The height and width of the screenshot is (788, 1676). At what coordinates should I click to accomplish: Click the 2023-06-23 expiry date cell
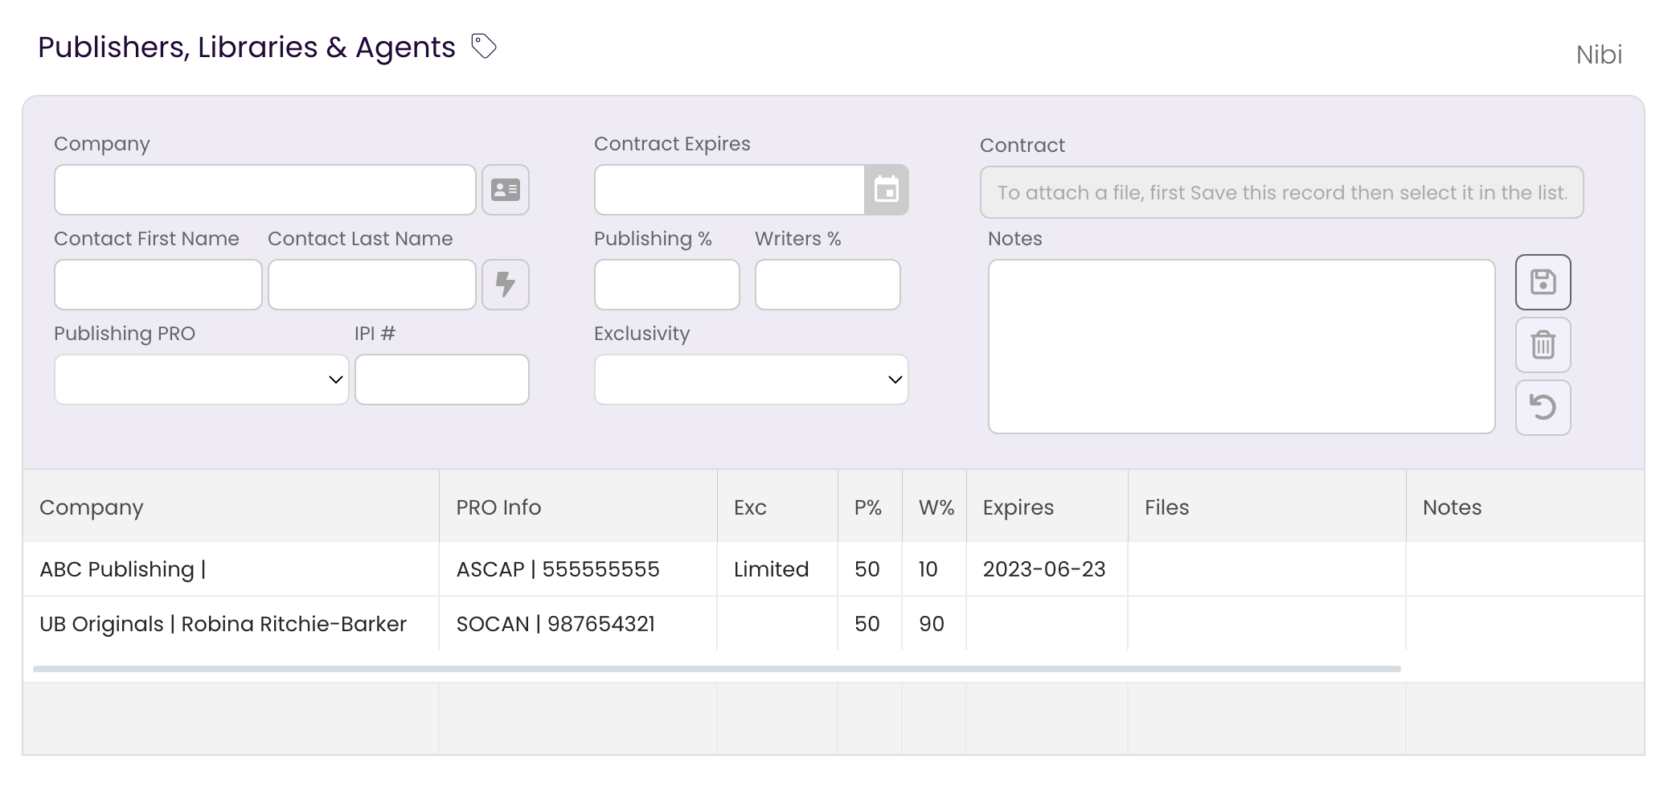pyautogui.click(x=1047, y=569)
